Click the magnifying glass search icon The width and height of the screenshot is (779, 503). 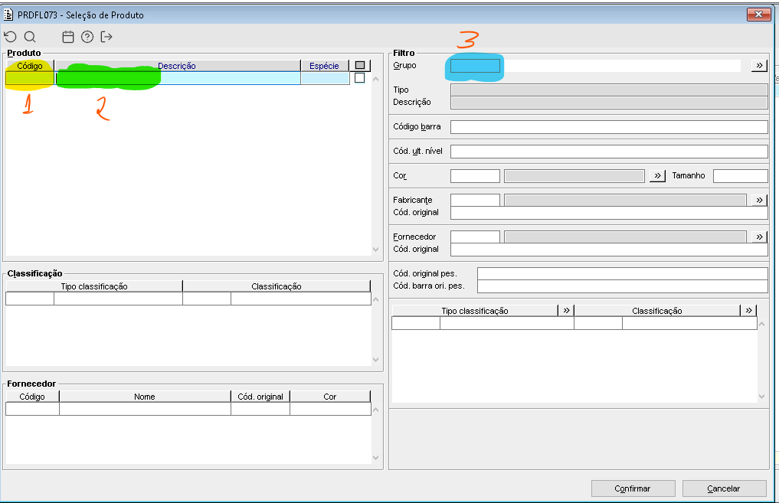(x=30, y=37)
